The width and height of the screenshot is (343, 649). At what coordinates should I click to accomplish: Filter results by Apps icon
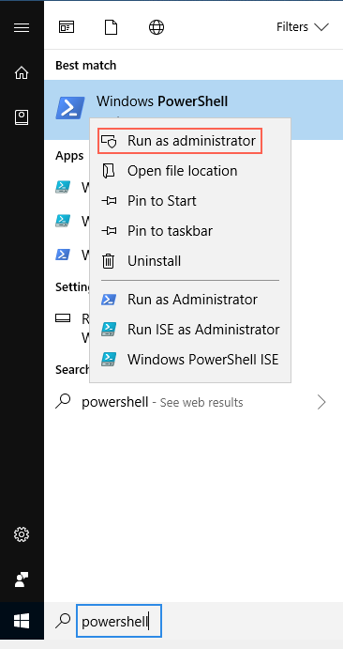click(x=66, y=27)
